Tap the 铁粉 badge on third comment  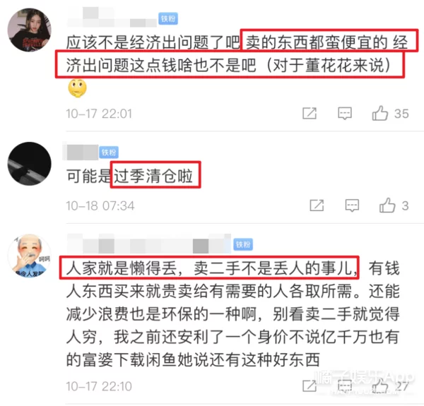243,244
